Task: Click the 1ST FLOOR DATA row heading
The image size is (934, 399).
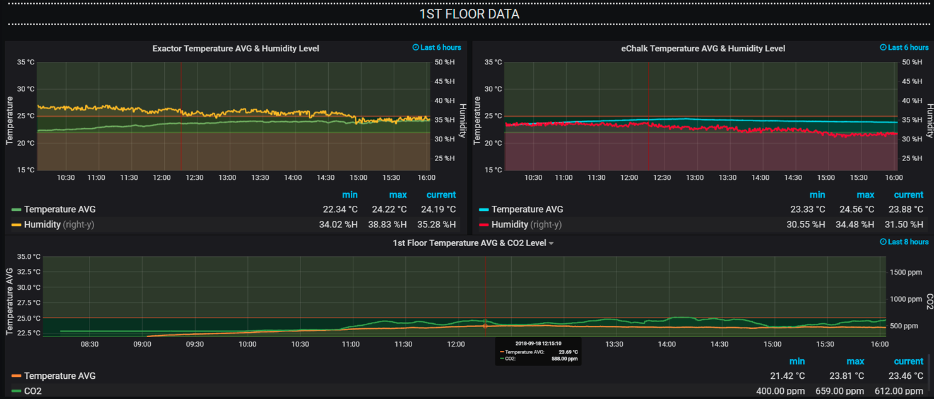Action: [469, 14]
